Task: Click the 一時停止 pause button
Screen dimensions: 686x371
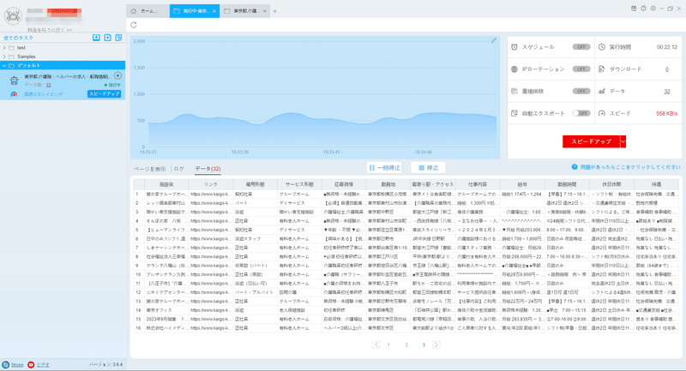Action: click(384, 167)
